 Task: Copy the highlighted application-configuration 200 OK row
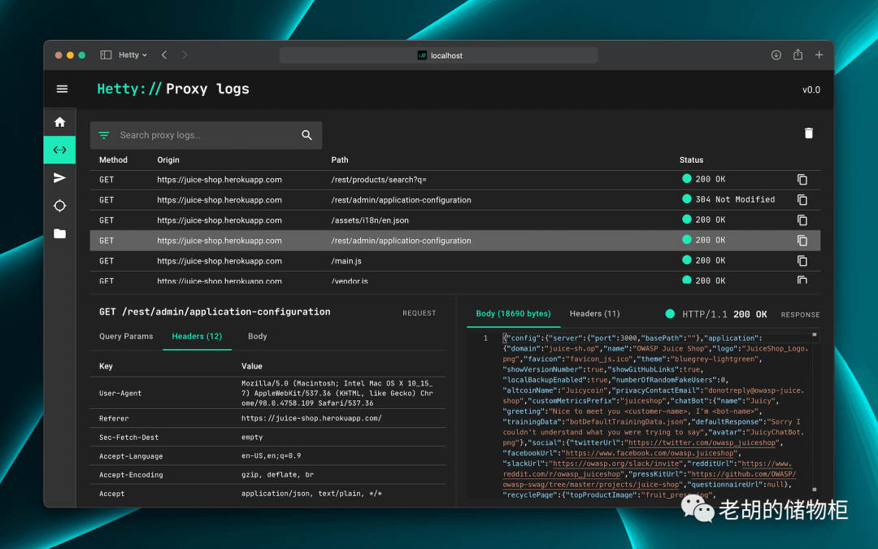(x=802, y=240)
